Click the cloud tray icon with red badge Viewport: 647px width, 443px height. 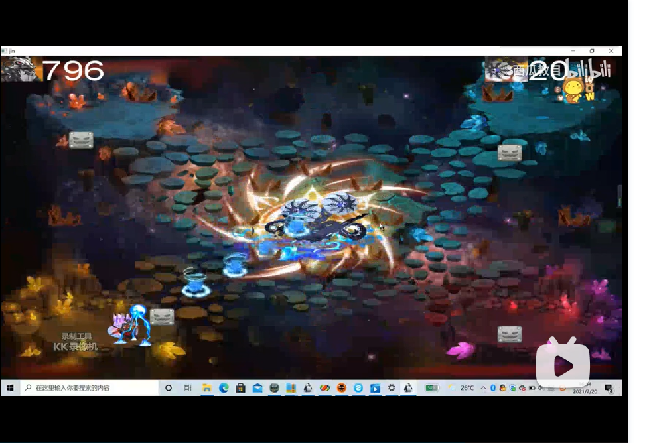pos(522,388)
